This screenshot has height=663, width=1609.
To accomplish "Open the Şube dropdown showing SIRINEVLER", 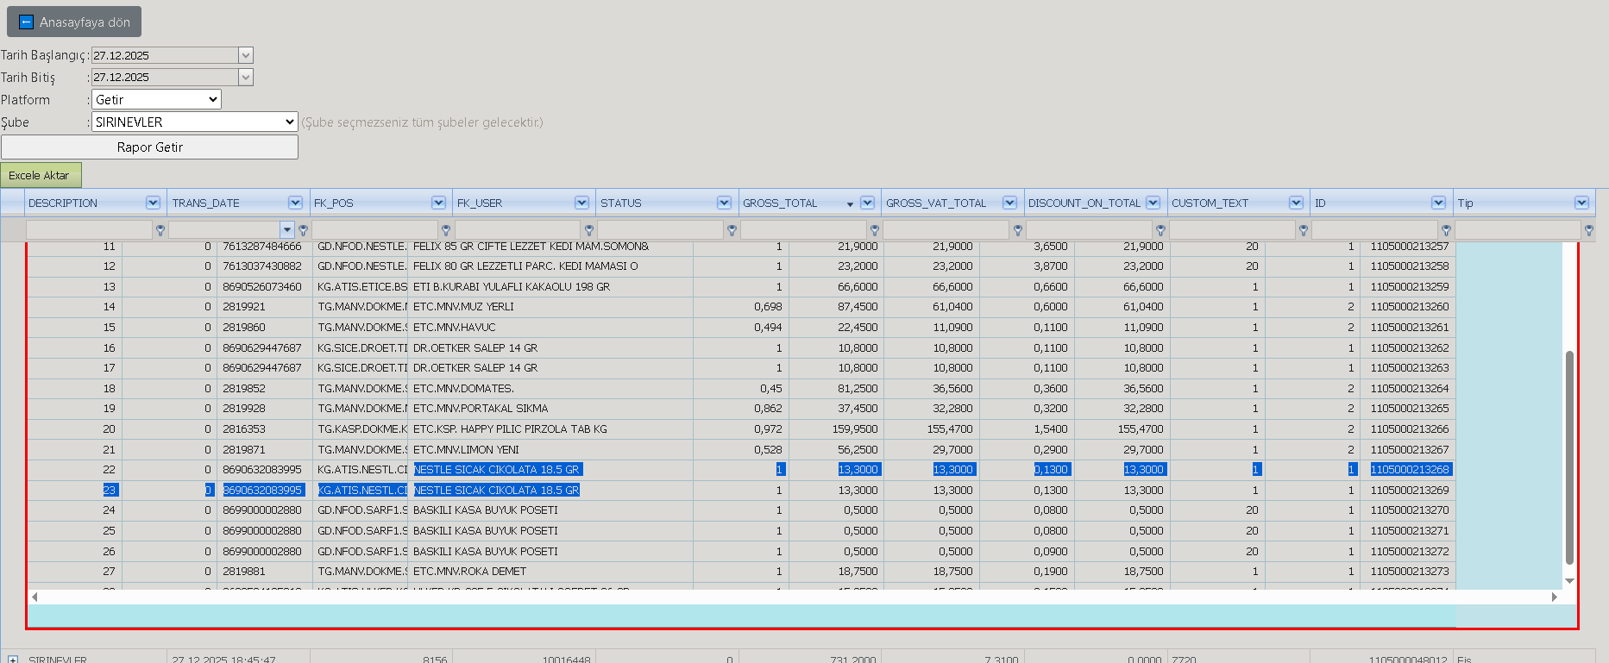I will tap(195, 122).
